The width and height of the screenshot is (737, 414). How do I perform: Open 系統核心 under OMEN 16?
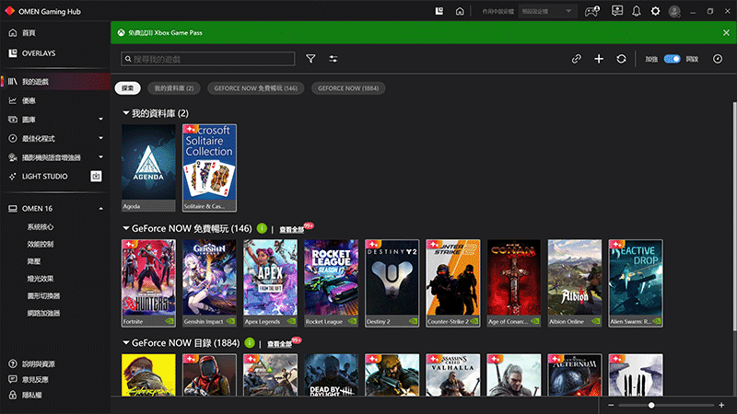(41, 227)
